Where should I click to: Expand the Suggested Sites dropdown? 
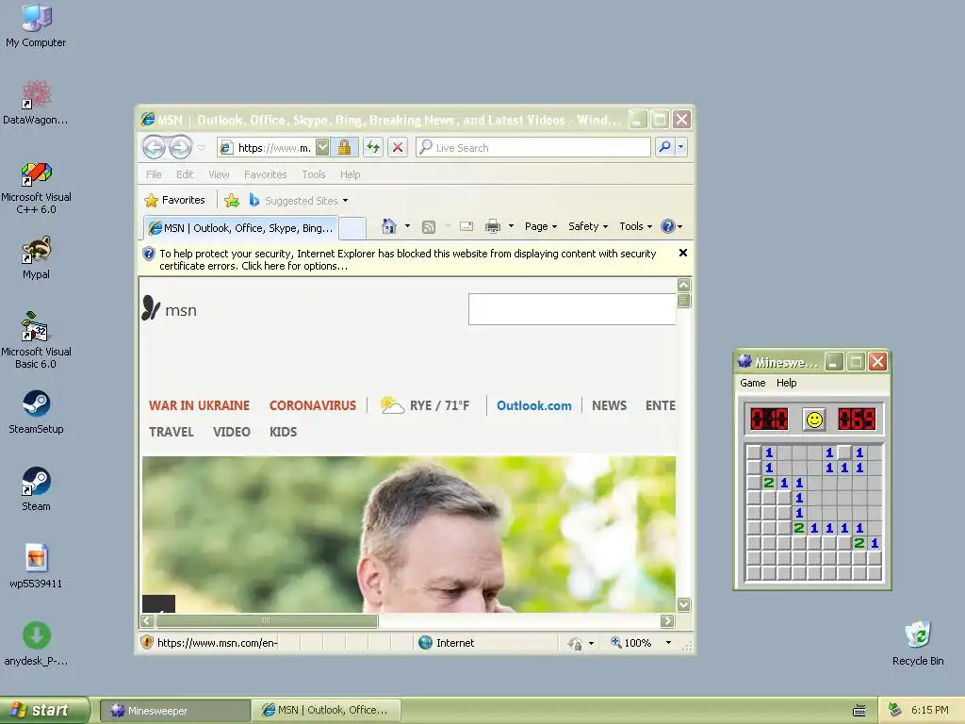click(x=345, y=201)
